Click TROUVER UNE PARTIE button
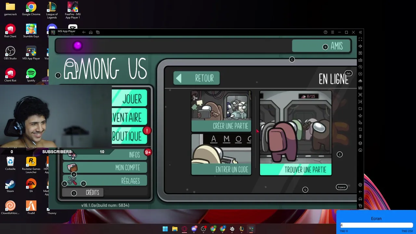Screen dimensions: 416x234 (x=296, y=170)
